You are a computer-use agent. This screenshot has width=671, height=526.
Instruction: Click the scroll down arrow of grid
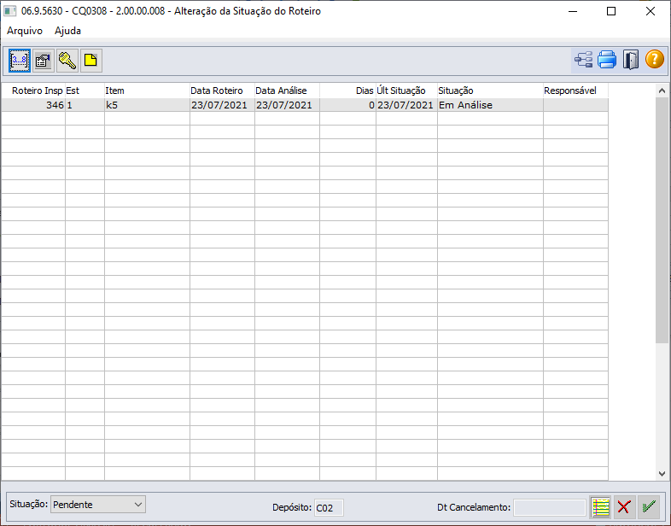662,474
